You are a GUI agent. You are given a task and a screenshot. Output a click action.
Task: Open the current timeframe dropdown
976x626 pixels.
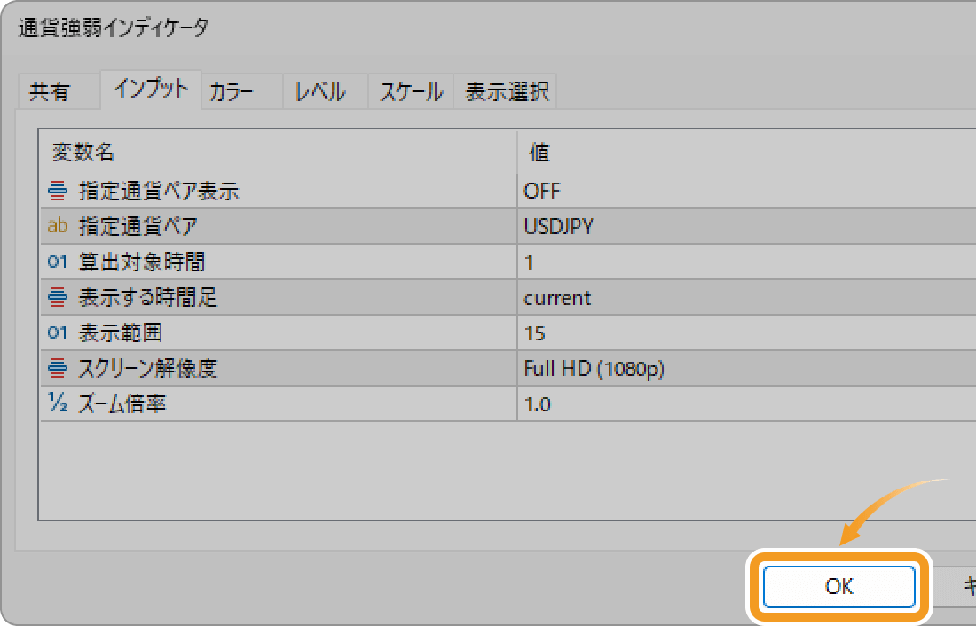(746, 297)
